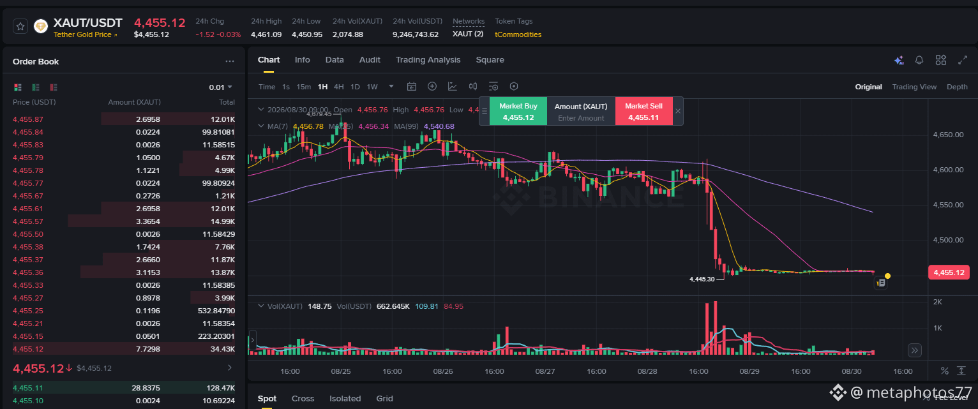The image size is (978, 409).
Task: Select the 15m chart interval
Action: click(304, 87)
